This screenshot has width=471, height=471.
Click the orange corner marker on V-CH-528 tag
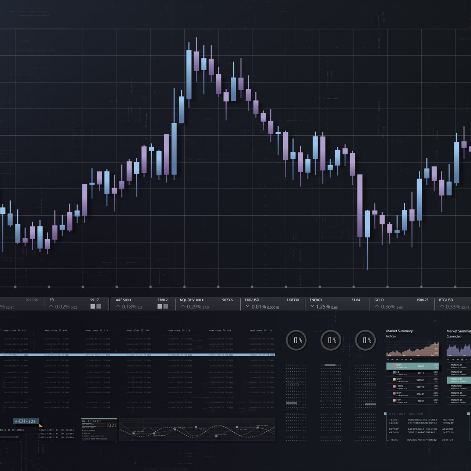(41, 425)
